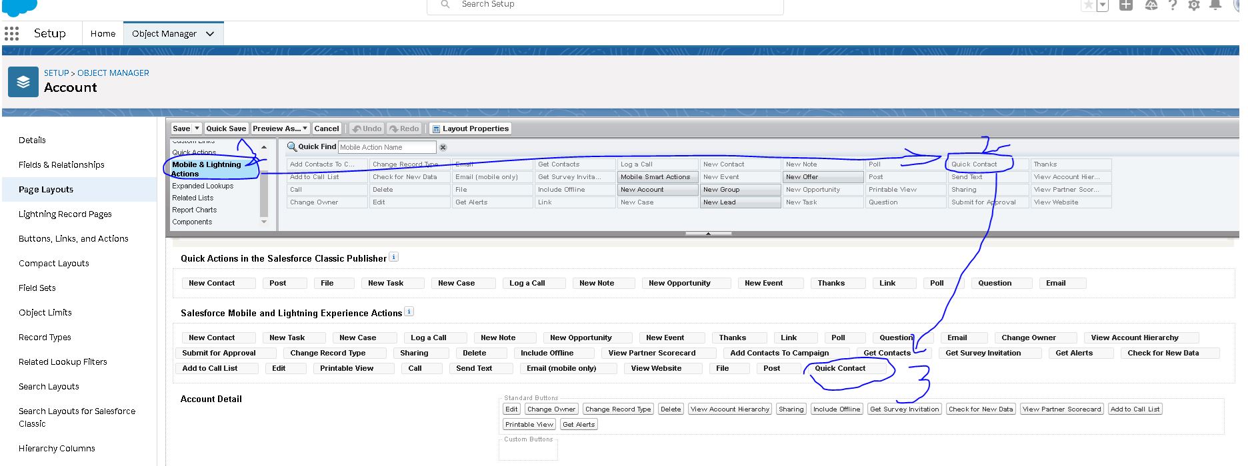Viewport: 1248px width, 466px height.
Task: Click Add to Call List standard button
Action: tap(1135, 409)
